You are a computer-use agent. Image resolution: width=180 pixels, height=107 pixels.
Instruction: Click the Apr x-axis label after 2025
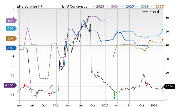[117, 105]
